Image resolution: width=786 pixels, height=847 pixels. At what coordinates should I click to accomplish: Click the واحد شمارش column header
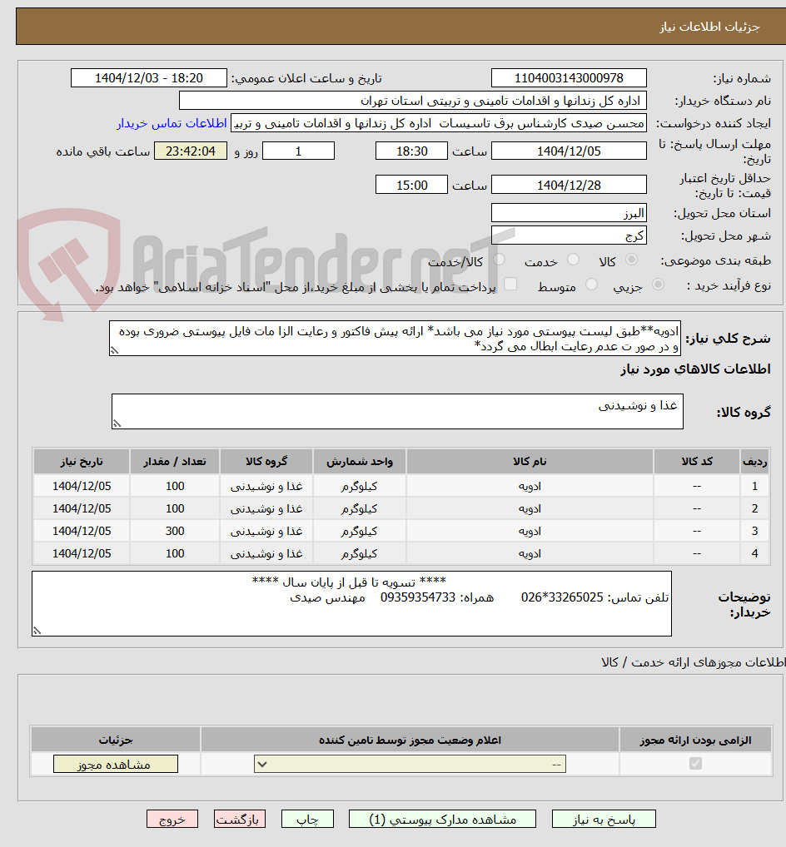point(360,461)
